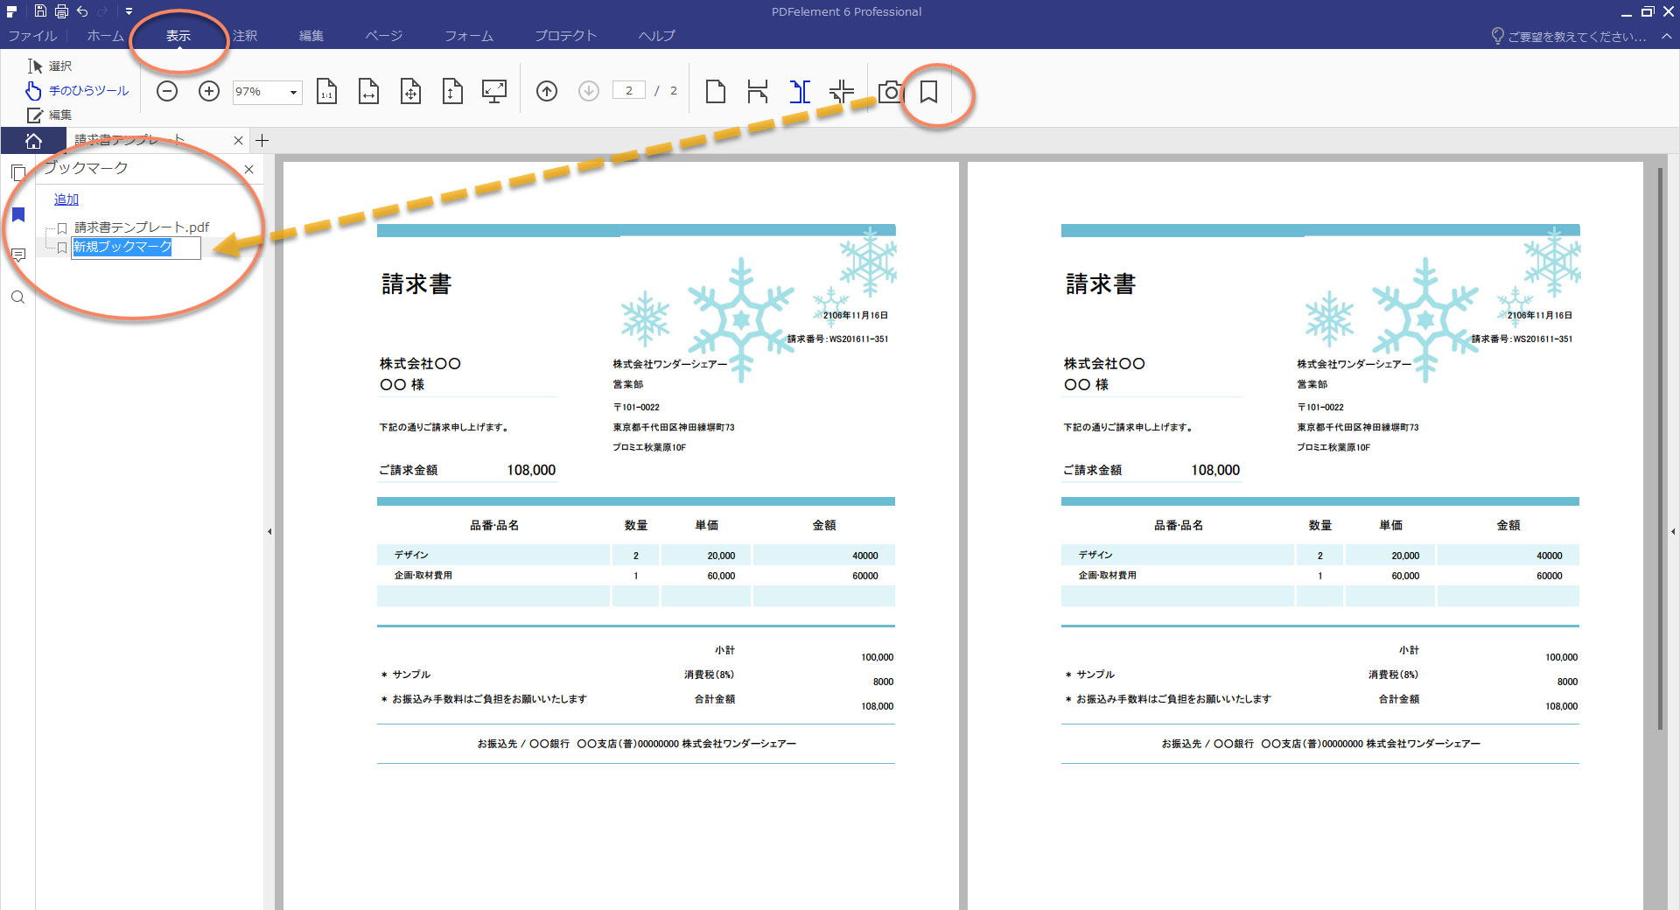
Task: Click the bookmark toolbar icon
Action: [x=928, y=91]
